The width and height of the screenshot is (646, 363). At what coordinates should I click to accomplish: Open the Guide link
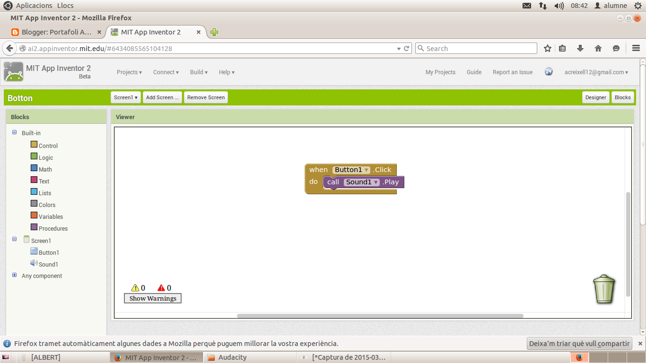tap(474, 72)
